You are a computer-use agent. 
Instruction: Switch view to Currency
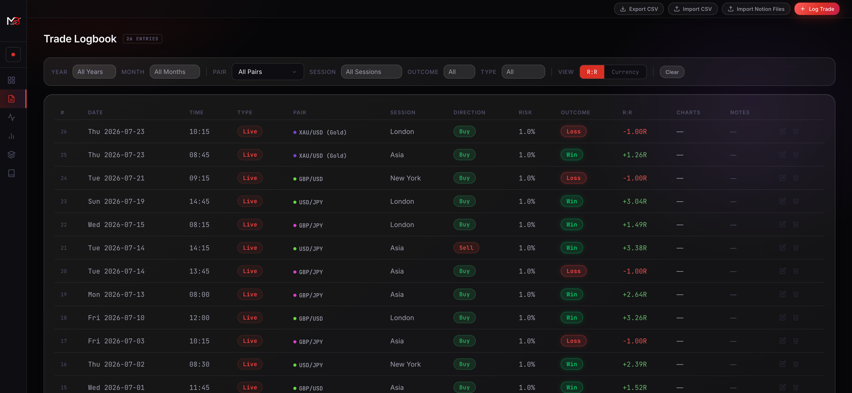pyautogui.click(x=625, y=72)
